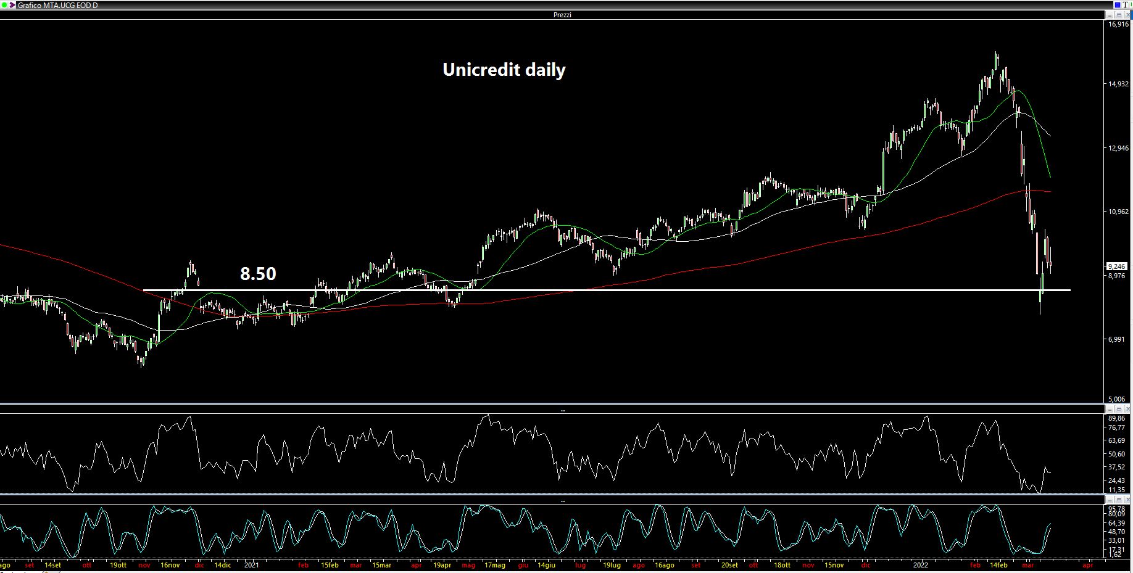Viewport: 1133px width, 573px height.
Task: Click the 2022 year marker on time axis
Action: click(921, 565)
